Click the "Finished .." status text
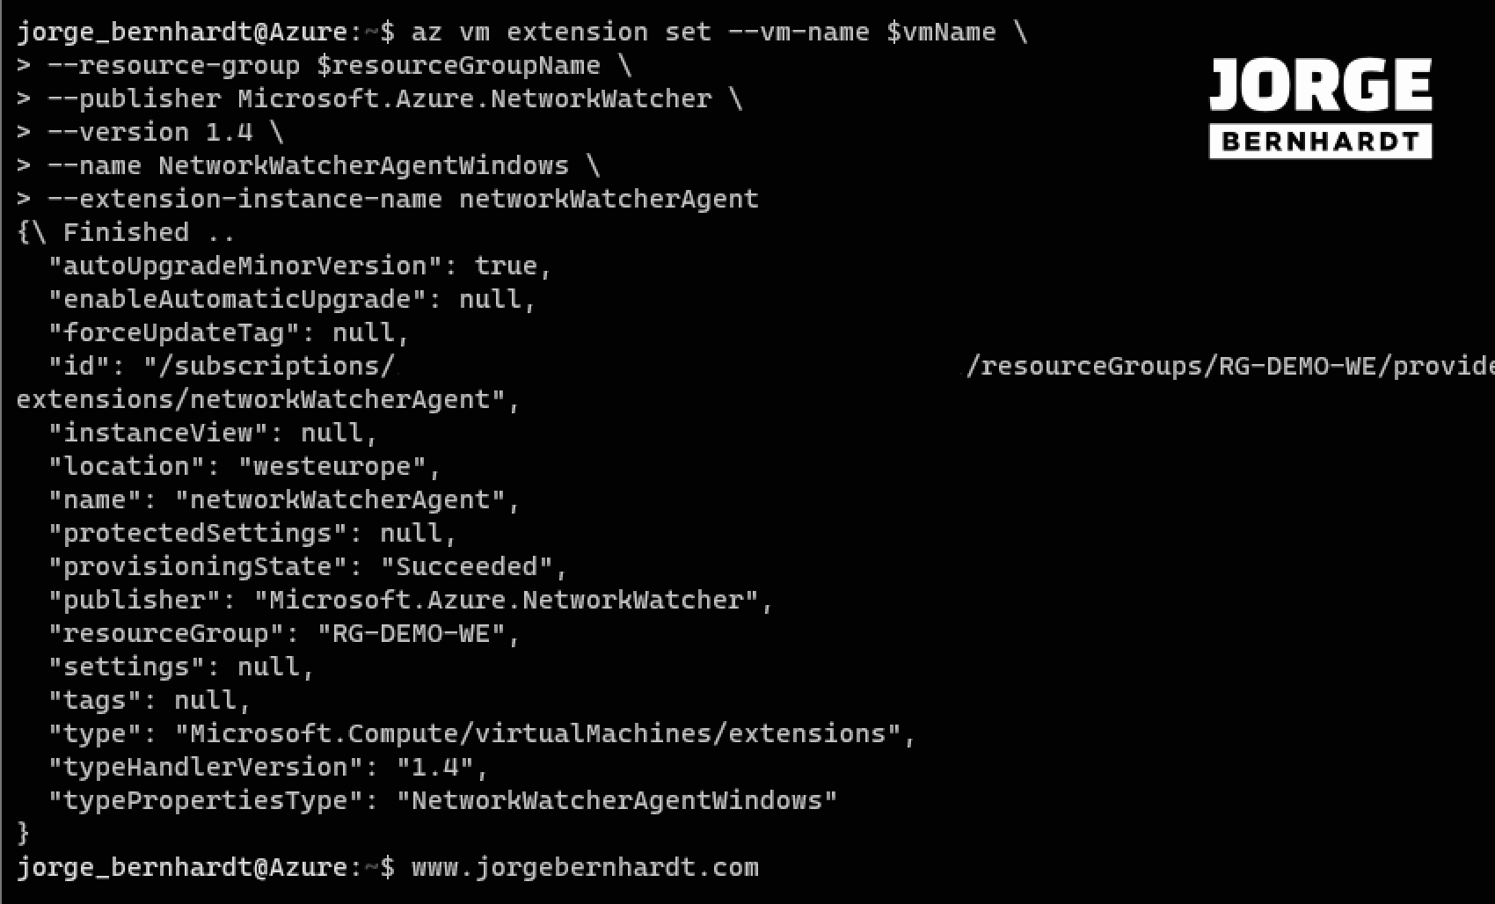 [149, 233]
